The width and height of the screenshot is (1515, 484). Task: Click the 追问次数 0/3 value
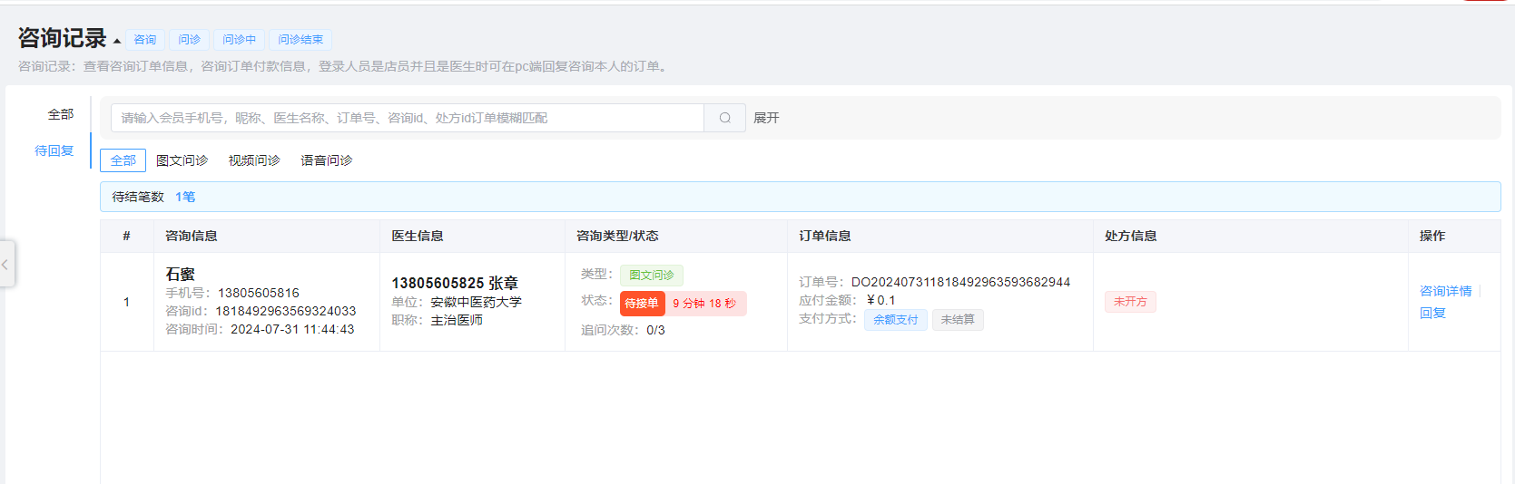tap(655, 330)
